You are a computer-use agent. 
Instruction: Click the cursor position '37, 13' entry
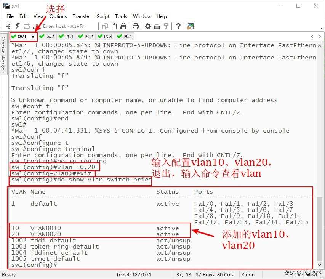[x=184, y=275]
